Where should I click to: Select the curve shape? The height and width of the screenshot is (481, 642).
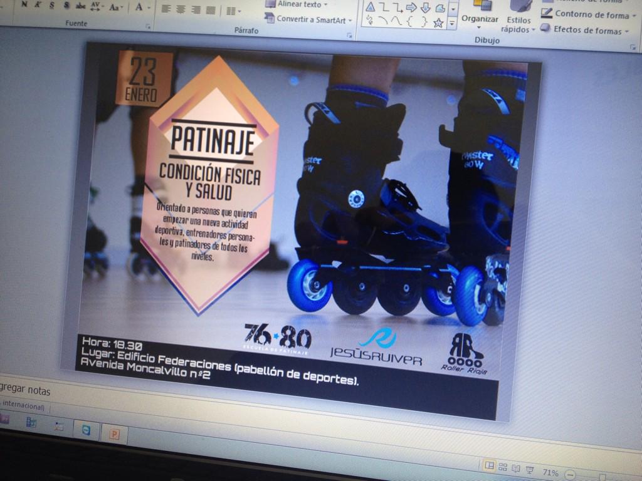(396, 21)
